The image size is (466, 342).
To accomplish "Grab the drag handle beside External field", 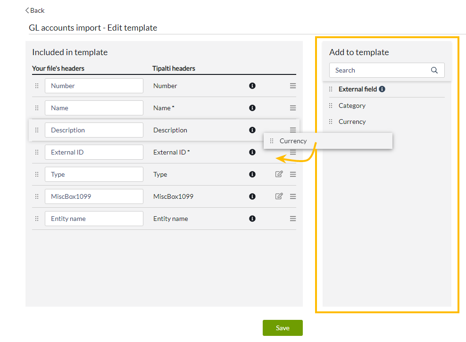I will pyautogui.click(x=331, y=89).
